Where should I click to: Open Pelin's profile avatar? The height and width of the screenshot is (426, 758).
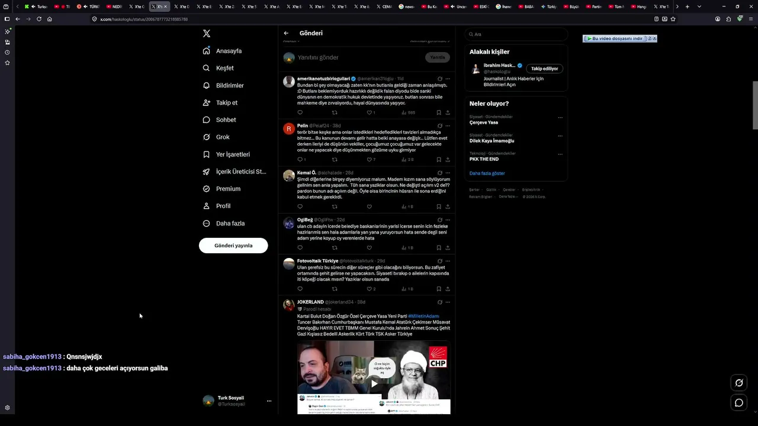289,129
